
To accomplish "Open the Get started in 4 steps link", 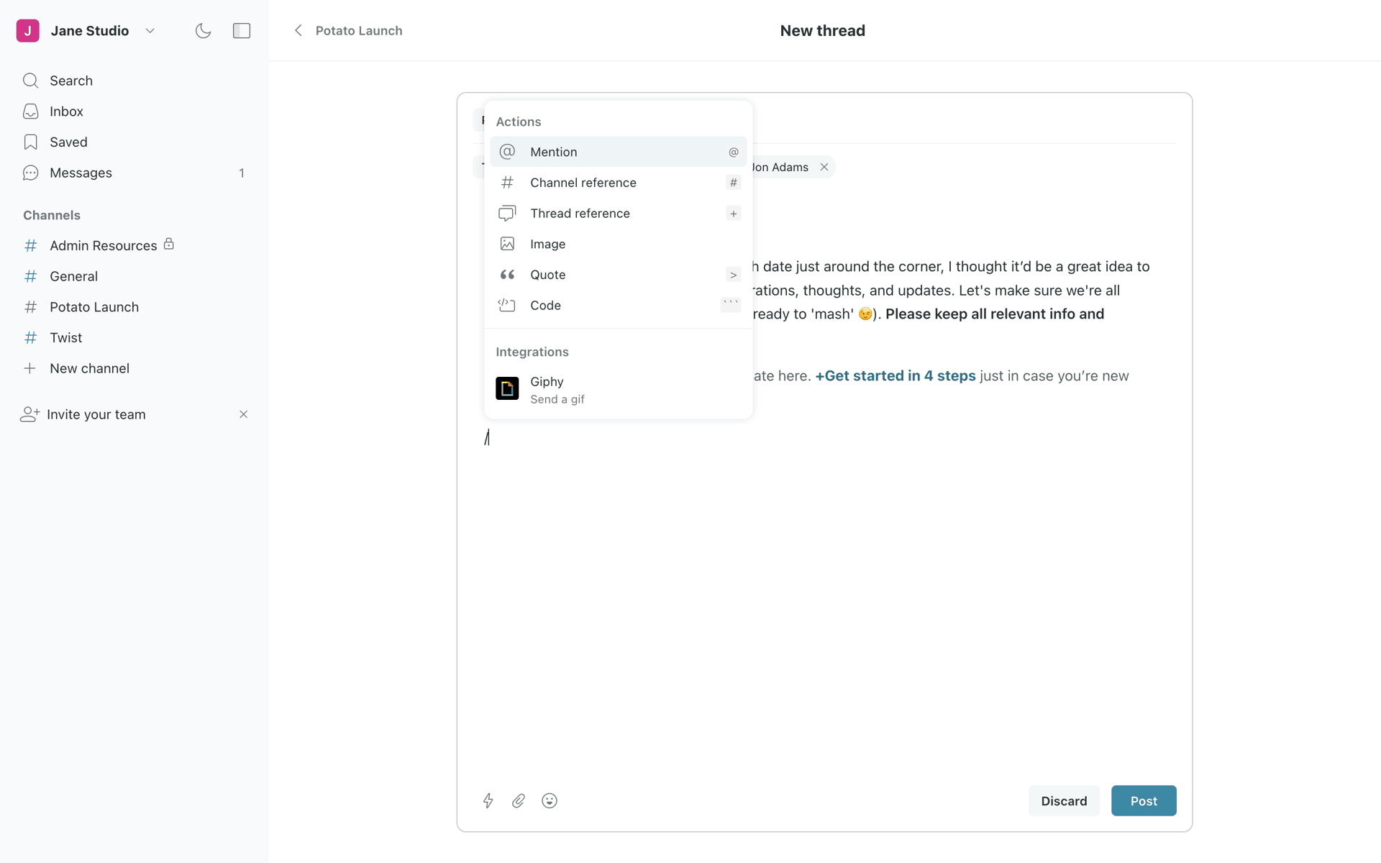I will point(895,376).
